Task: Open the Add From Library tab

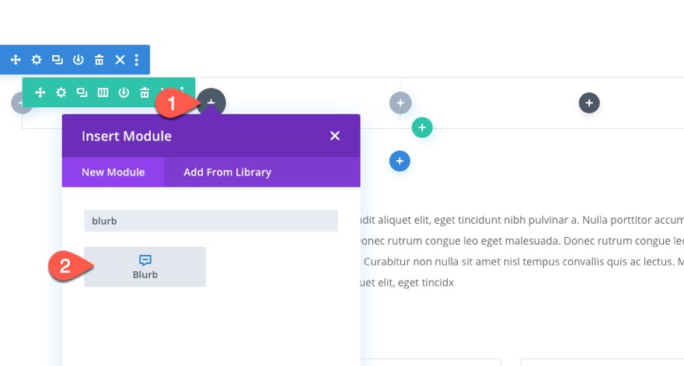Action: tap(227, 173)
